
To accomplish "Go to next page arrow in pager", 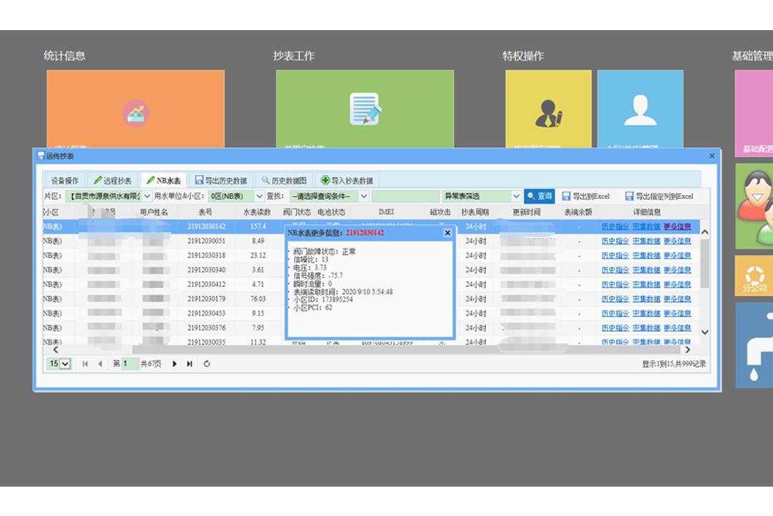I will tap(175, 364).
